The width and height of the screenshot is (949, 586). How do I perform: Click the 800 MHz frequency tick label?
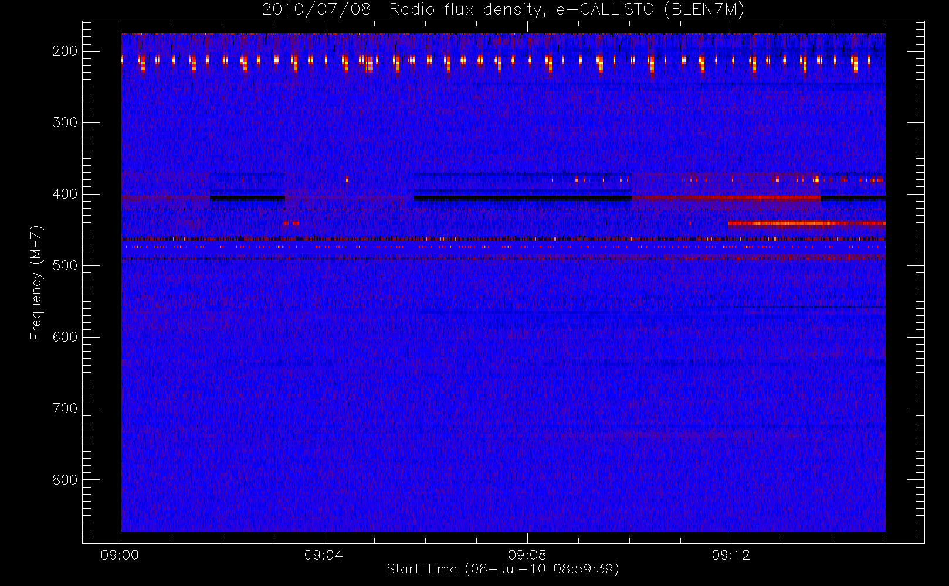(x=65, y=480)
